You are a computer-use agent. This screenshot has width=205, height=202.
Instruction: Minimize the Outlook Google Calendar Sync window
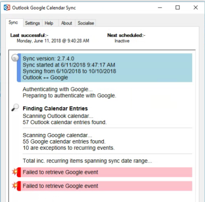click(160, 7)
